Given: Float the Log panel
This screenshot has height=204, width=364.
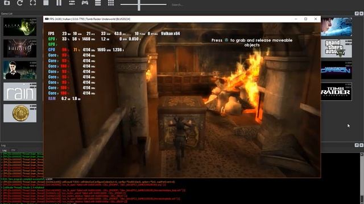Looking at the screenshot, I should 357,145.
